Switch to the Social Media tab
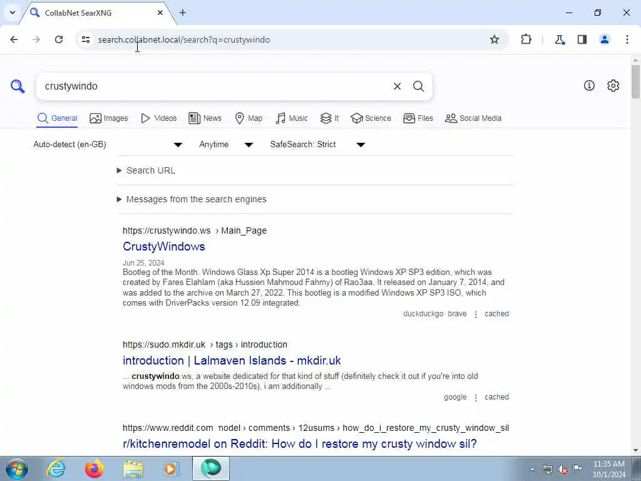 (473, 118)
